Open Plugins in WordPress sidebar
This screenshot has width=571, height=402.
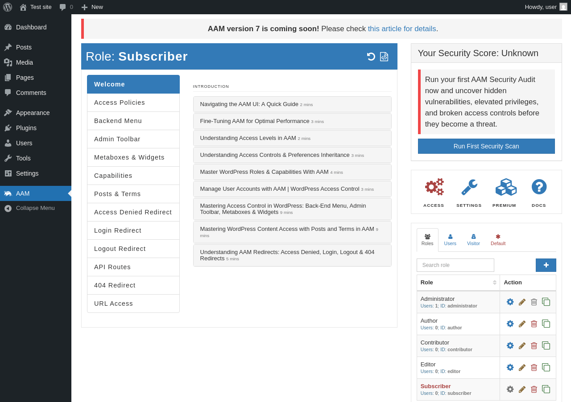[x=36, y=128]
